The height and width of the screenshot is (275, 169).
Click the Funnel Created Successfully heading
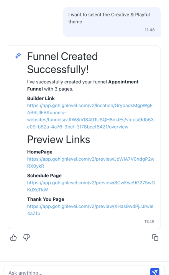[x=62, y=63]
